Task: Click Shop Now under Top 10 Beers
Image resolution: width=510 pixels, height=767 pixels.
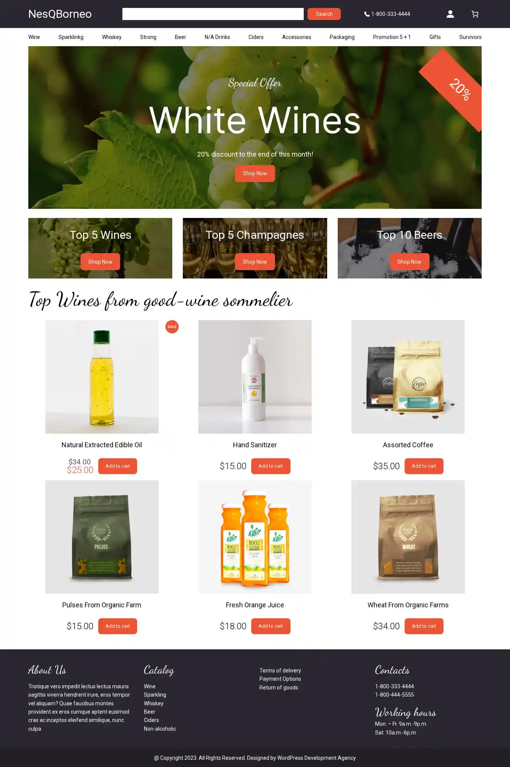Action: [409, 262]
